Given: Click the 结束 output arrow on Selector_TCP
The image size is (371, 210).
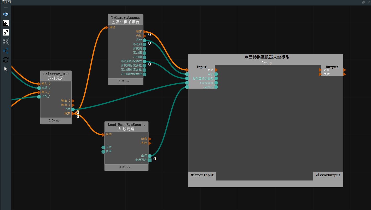Looking at the screenshot, I should (73, 114).
